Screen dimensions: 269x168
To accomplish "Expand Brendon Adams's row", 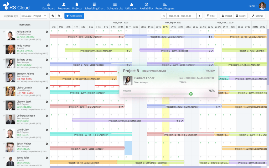I will coord(4,74).
